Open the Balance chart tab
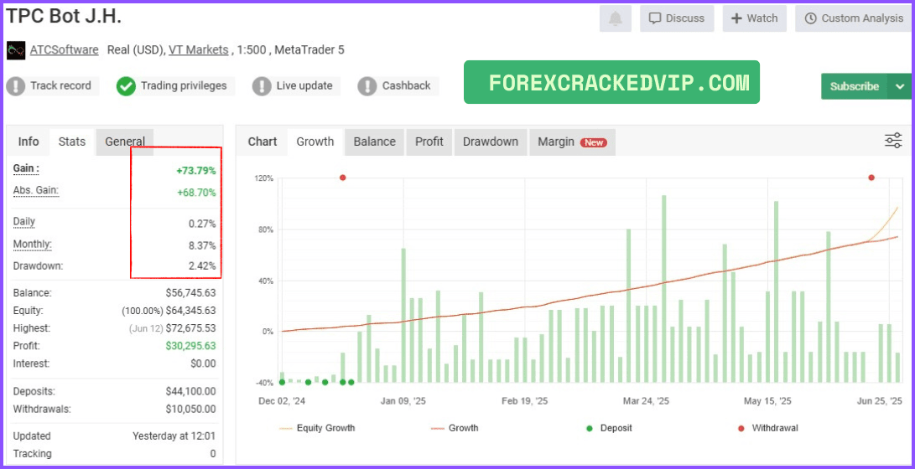This screenshot has height=469, width=915. [x=375, y=142]
